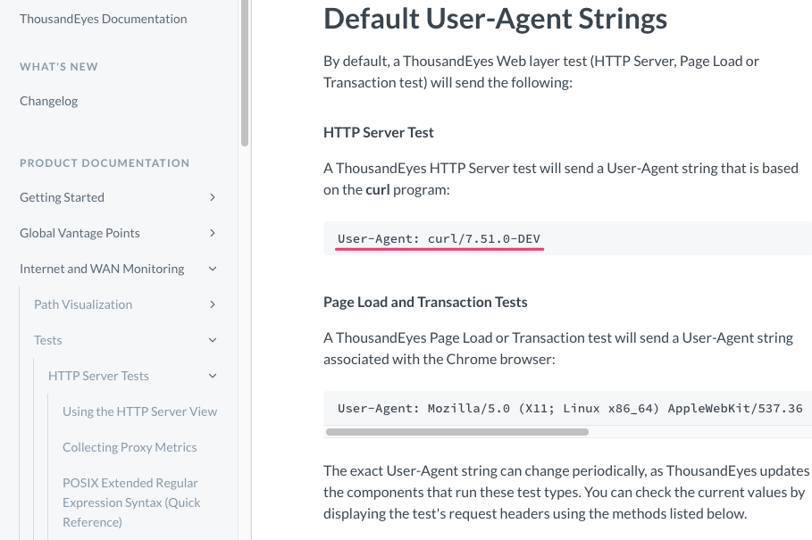The width and height of the screenshot is (812, 540).
Task: Collapse the Internet and WAN Monitoring chevron
Action: (x=213, y=269)
